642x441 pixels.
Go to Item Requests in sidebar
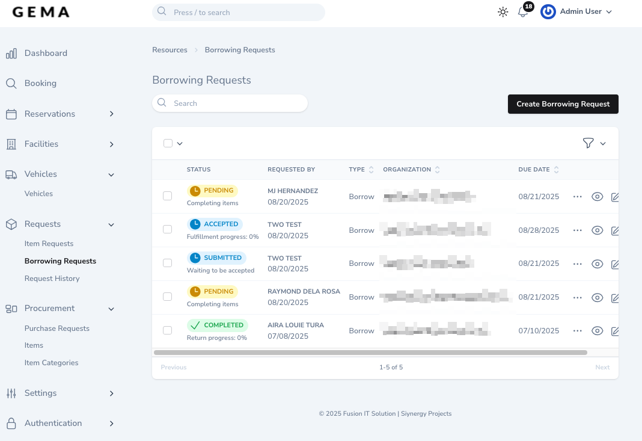[49, 244]
